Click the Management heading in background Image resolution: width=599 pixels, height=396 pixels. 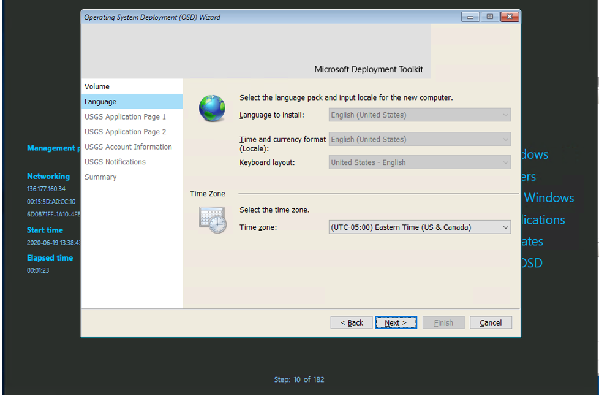(x=53, y=148)
